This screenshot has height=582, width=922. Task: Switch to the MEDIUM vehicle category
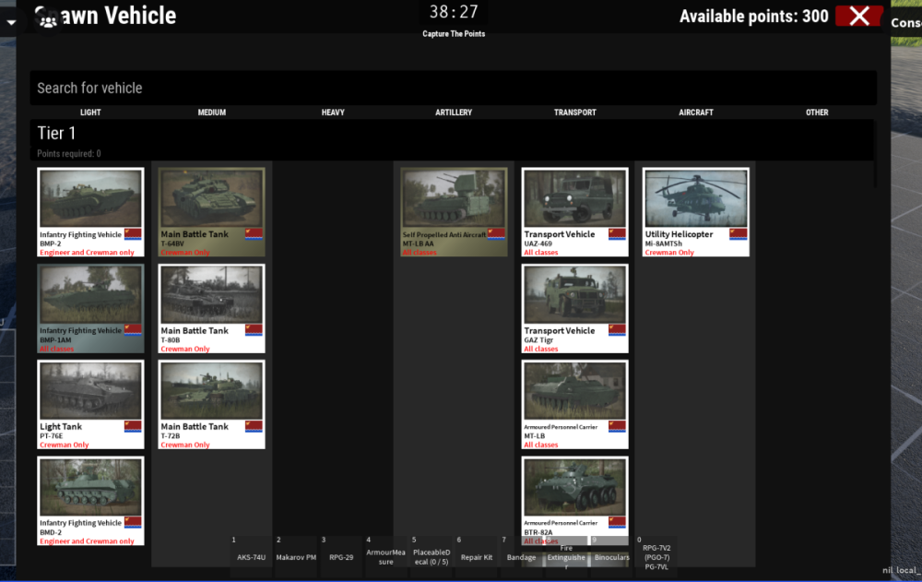(x=212, y=113)
